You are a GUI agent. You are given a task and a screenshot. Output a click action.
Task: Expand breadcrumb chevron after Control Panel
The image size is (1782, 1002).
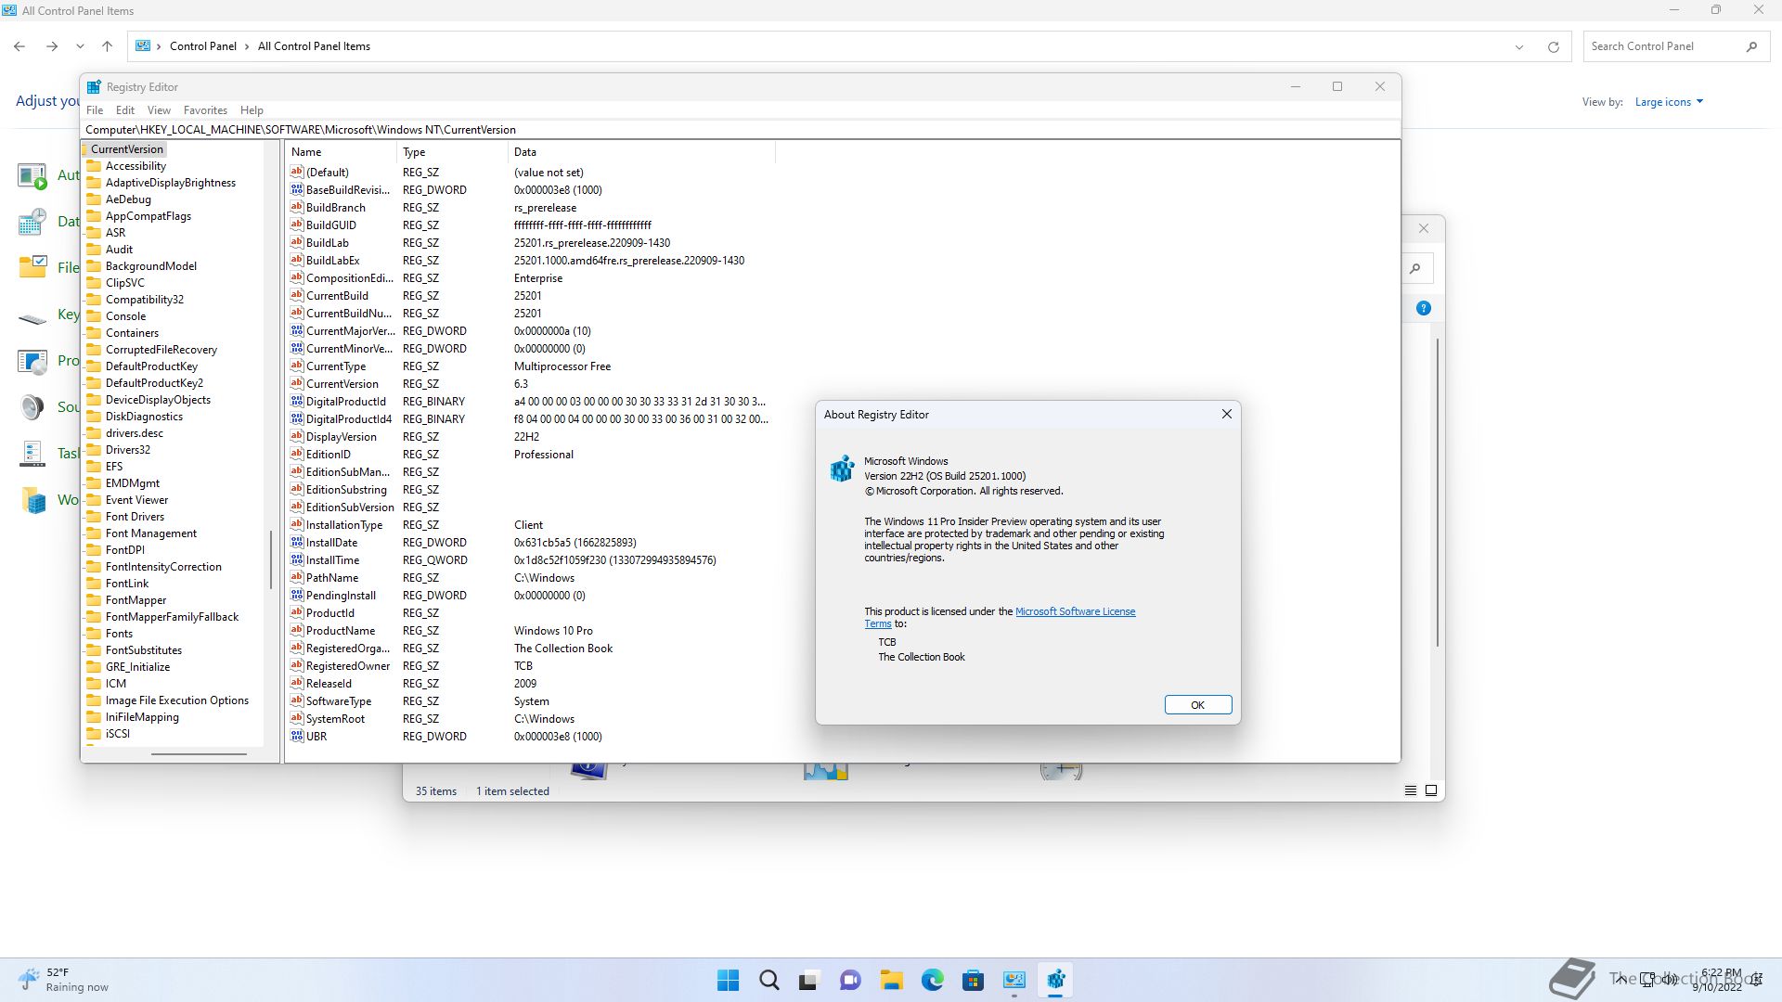[247, 46]
